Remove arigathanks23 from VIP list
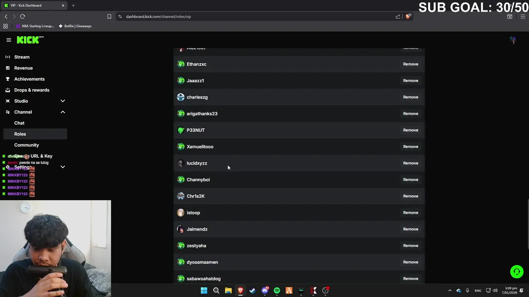Screen dimensions: 529x297 point(410,113)
